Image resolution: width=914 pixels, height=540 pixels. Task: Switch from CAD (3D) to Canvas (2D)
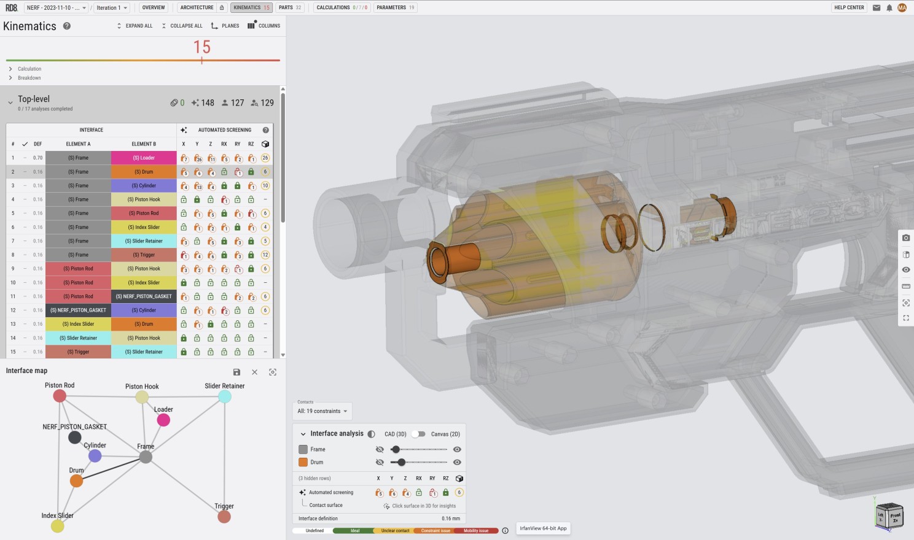(420, 434)
